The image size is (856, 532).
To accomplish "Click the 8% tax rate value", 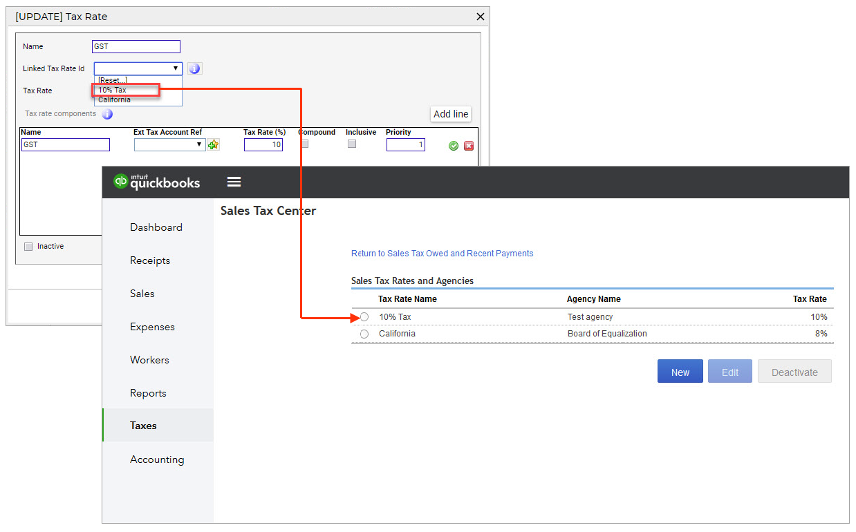I will pyautogui.click(x=821, y=334).
